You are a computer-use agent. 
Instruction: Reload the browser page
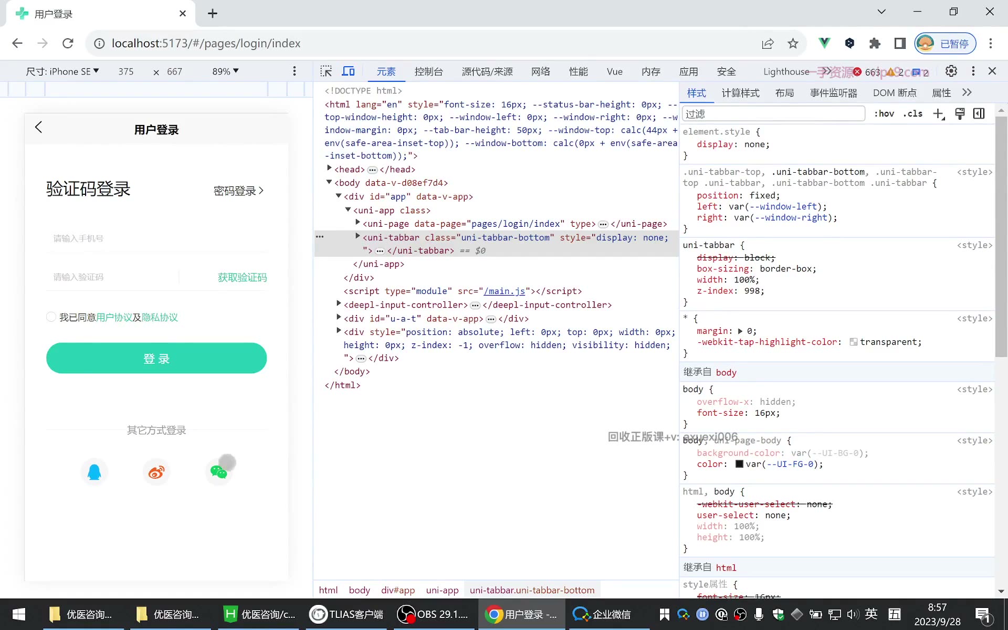(68, 43)
